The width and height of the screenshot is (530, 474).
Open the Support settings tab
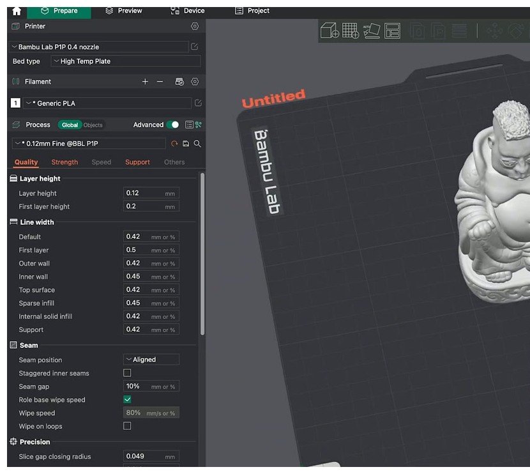137,162
